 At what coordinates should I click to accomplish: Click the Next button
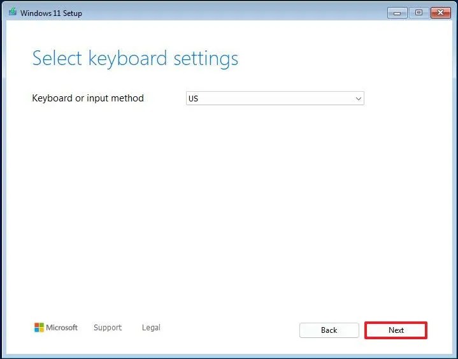point(396,330)
